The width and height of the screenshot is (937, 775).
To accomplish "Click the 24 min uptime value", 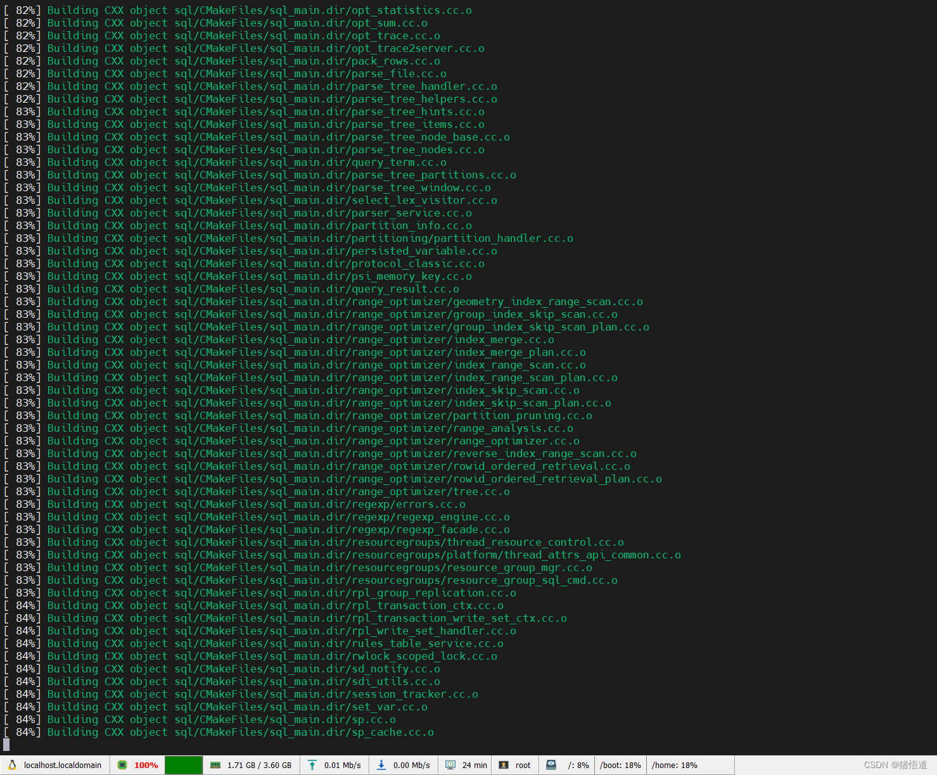I will click(475, 765).
